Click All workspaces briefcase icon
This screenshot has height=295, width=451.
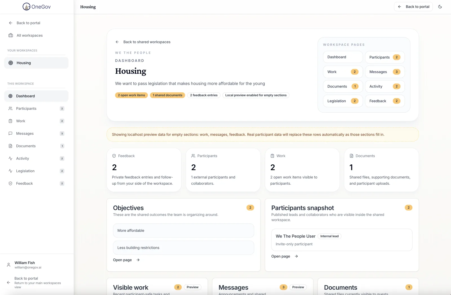[x=11, y=35]
